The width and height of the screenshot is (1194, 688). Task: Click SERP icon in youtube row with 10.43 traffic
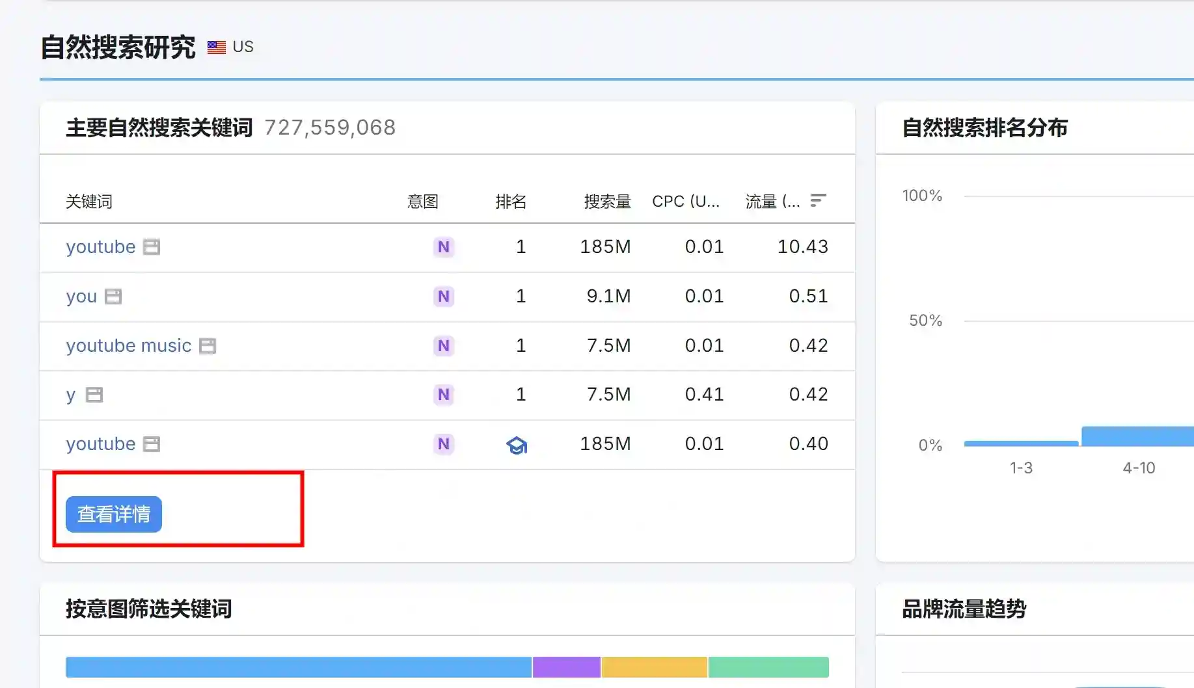point(152,247)
